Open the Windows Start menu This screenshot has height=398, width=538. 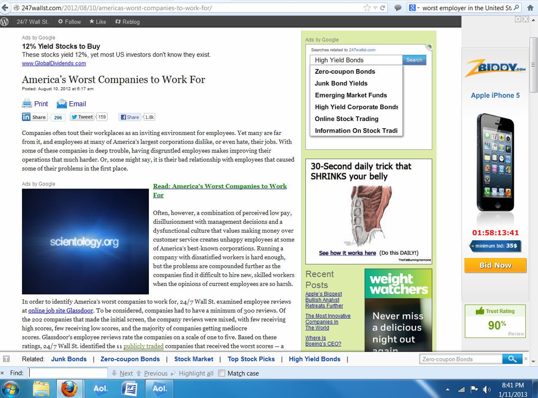click(11, 389)
